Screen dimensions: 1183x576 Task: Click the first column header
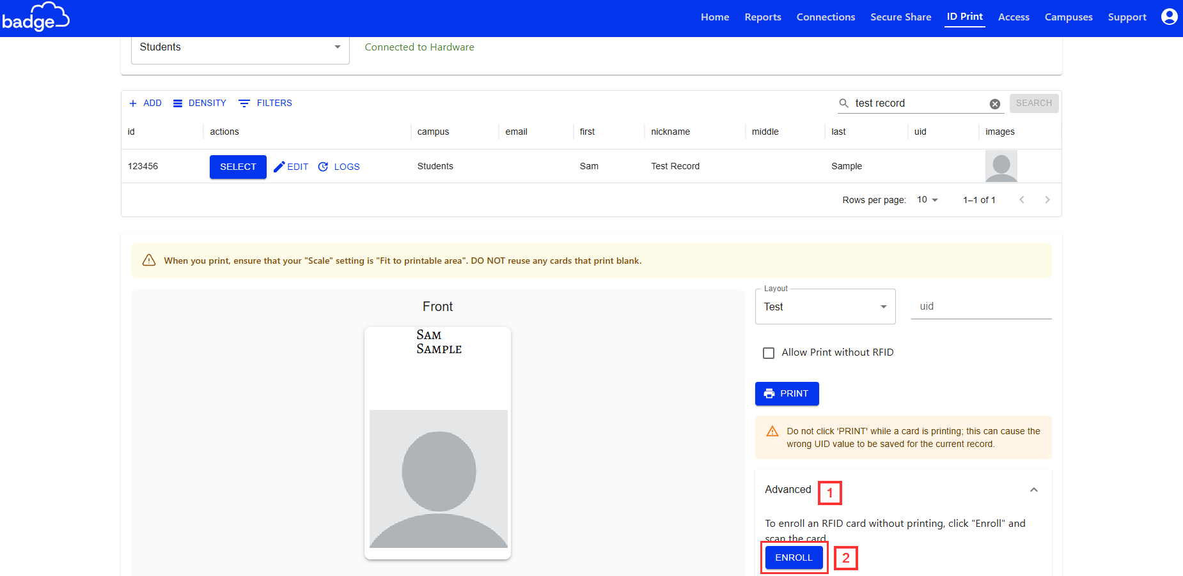point(587,132)
